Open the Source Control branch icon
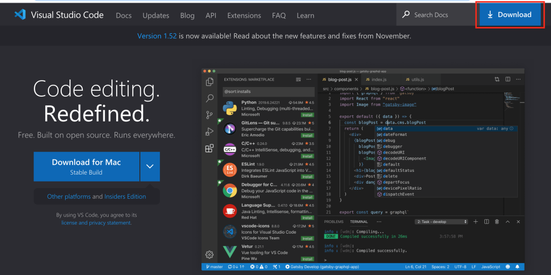Image resolution: width=551 pixels, height=275 pixels. click(210, 115)
